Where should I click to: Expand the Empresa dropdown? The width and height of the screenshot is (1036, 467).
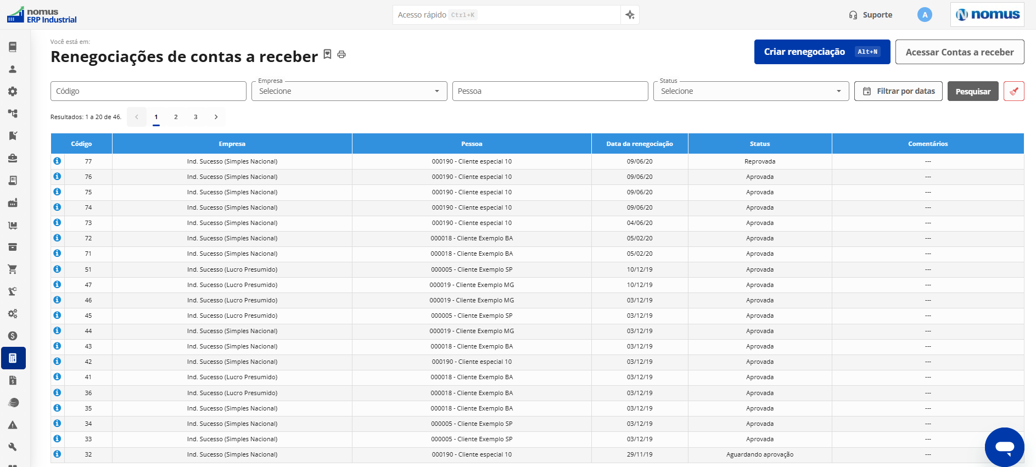pyautogui.click(x=349, y=91)
